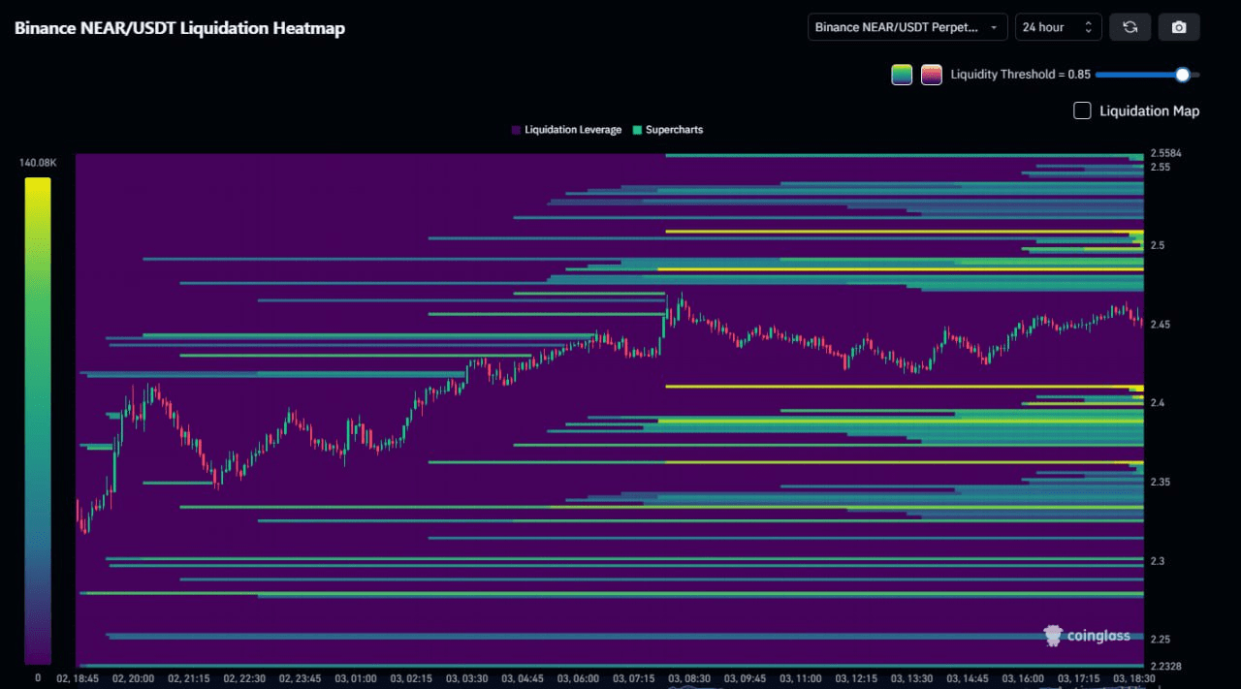1241x689 pixels.
Task: Click the 2.5 price axis label
Action: click(x=1158, y=245)
